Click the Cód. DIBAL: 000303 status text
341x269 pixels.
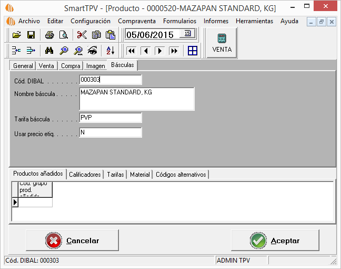pyautogui.click(x=32, y=261)
